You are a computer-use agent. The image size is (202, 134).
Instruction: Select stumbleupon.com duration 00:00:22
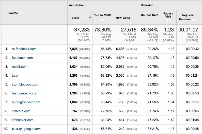tap(192, 85)
